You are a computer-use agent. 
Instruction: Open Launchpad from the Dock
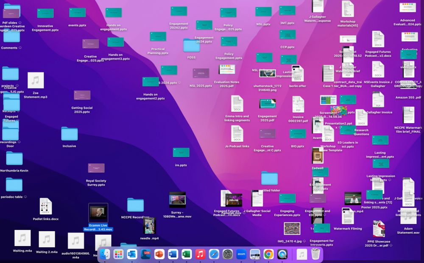[118, 255]
